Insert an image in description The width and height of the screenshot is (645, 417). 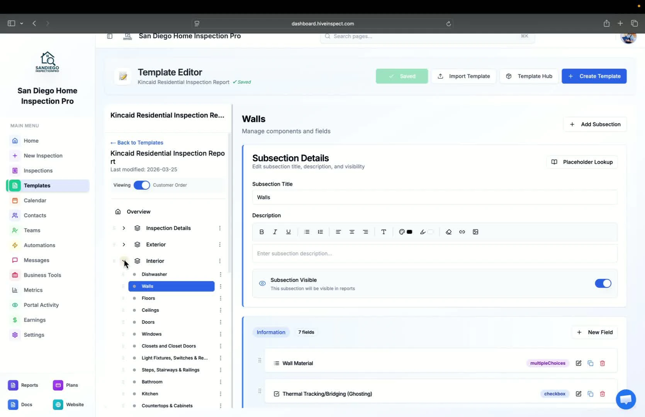(x=475, y=232)
